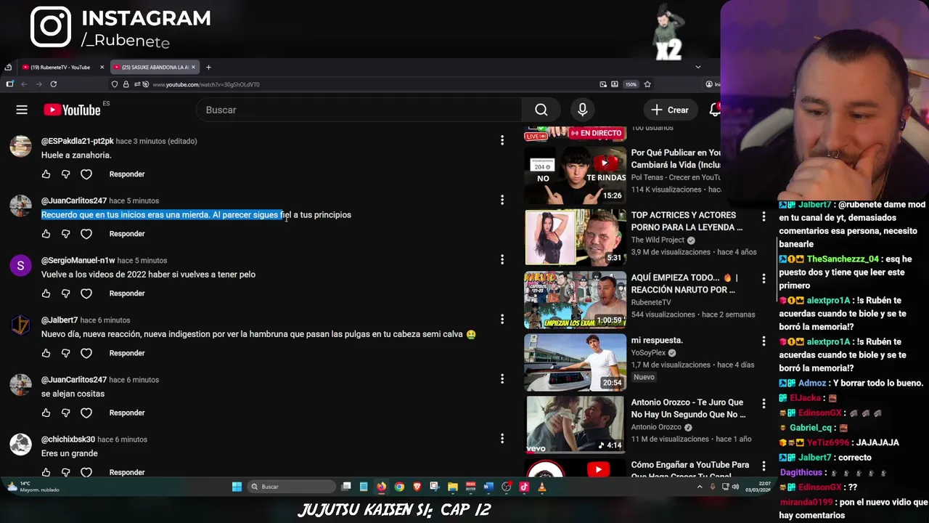The width and height of the screenshot is (929, 523).
Task: Open VLC media player from the taskbar
Action: [x=541, y=487]
